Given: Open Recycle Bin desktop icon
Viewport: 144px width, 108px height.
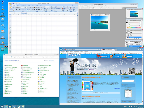Looking at the screenshot, I should tap(3, 8).
